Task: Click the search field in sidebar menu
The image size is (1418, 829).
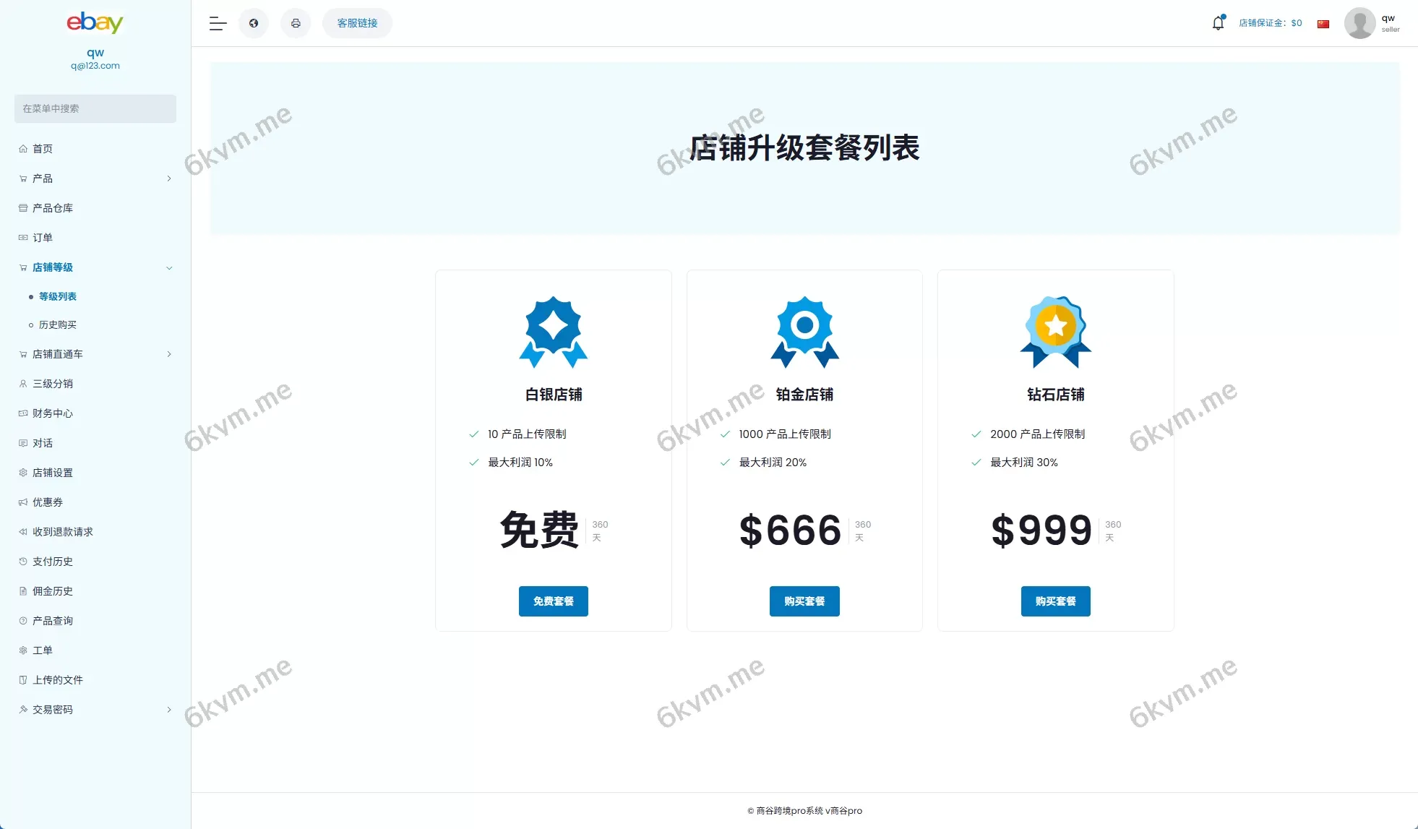Action: 95,108
